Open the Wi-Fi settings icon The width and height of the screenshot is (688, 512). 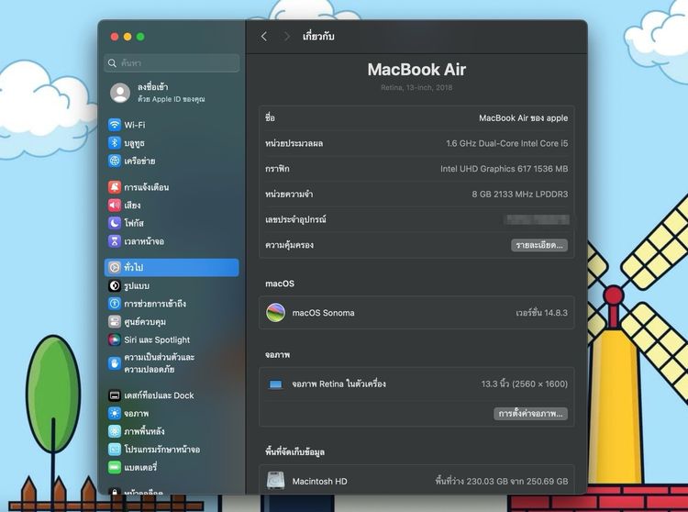[x=115, y=125]
